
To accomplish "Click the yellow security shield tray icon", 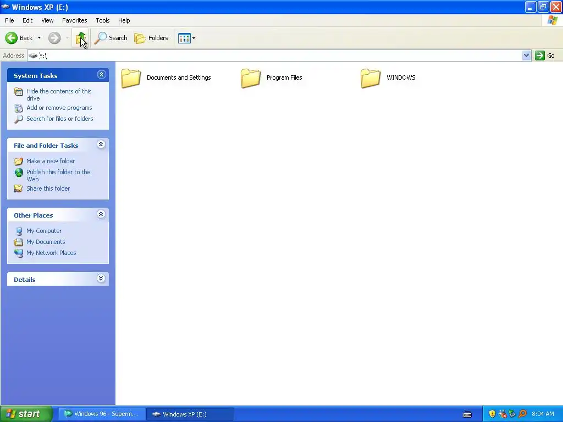I will (x=492, y=414).
